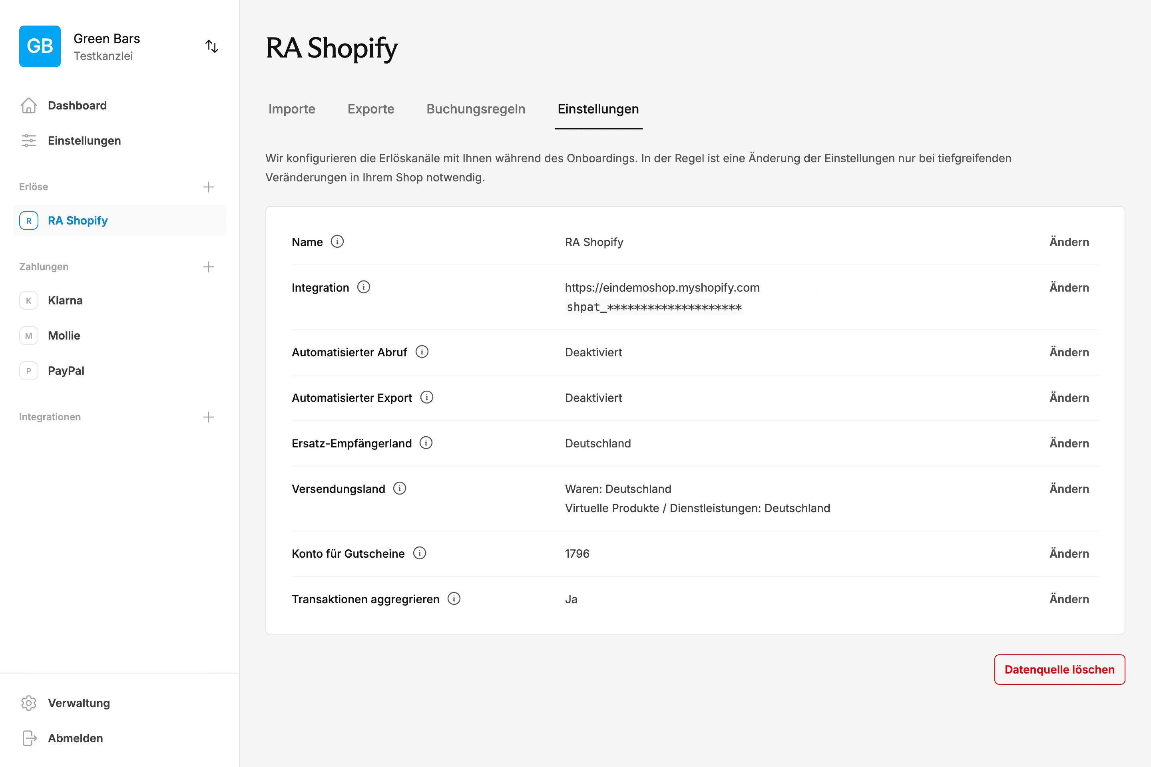Expand Erlöse with the plus icon
This screenshot has width=1151, height=767.
[209, 187]
